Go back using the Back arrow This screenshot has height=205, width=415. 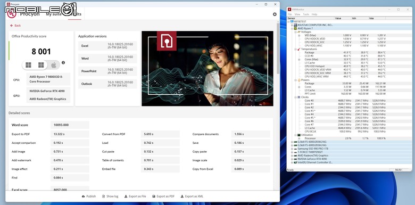pyautogui.click(x=11, y=26)
